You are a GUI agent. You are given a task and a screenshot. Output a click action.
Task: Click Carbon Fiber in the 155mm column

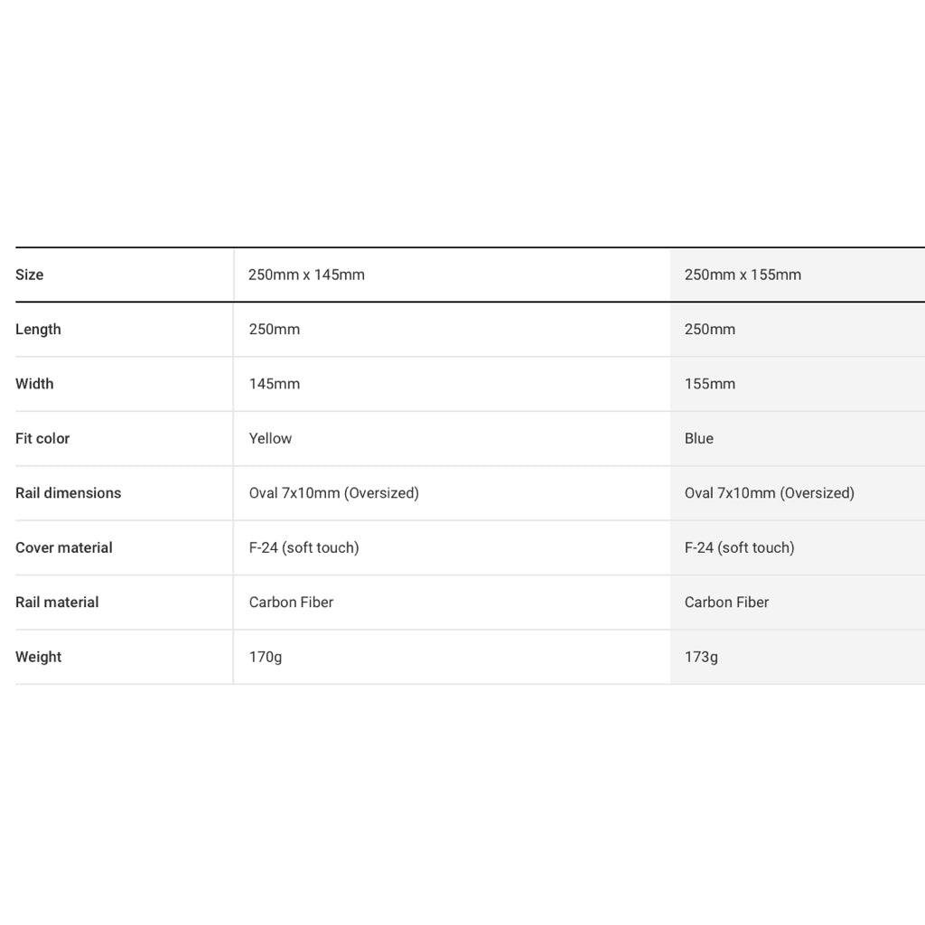pyautogui.click(x=726, y=603)
